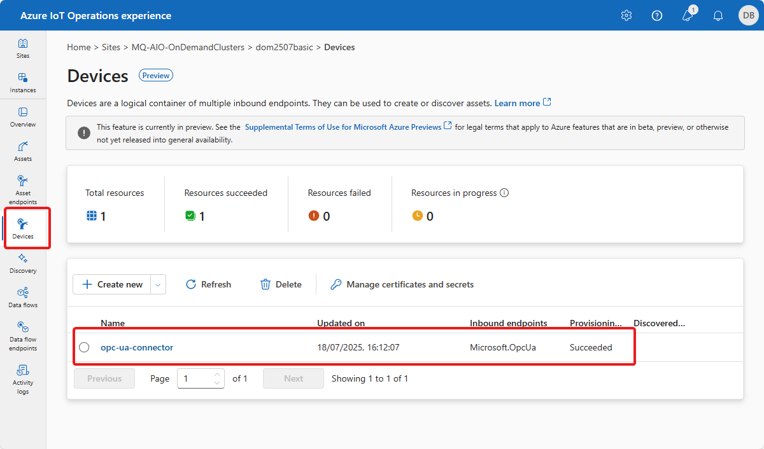Open Data flows in the sidebar
764x449 pixels.
pyautogui.click(x=23, y=298)
